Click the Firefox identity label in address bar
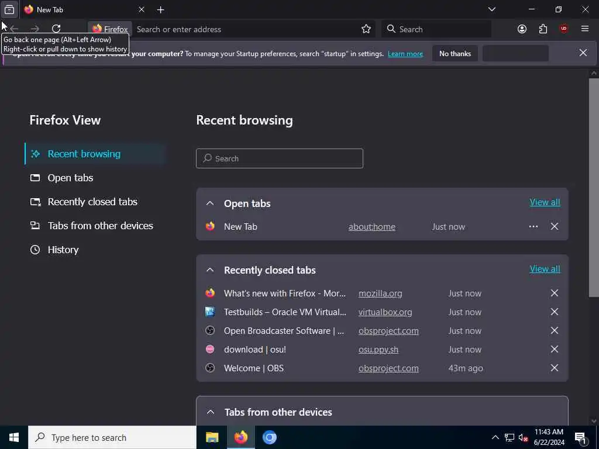The height and width of the screenshot is (449, 599). pyautogui.click(x=110, y=29)
